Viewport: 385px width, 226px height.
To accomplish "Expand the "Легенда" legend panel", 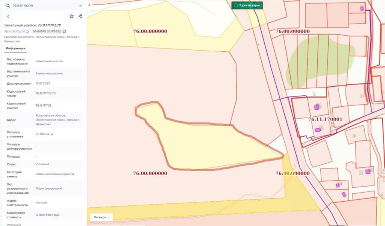I will pyautogui.click(x=102, y=217).
